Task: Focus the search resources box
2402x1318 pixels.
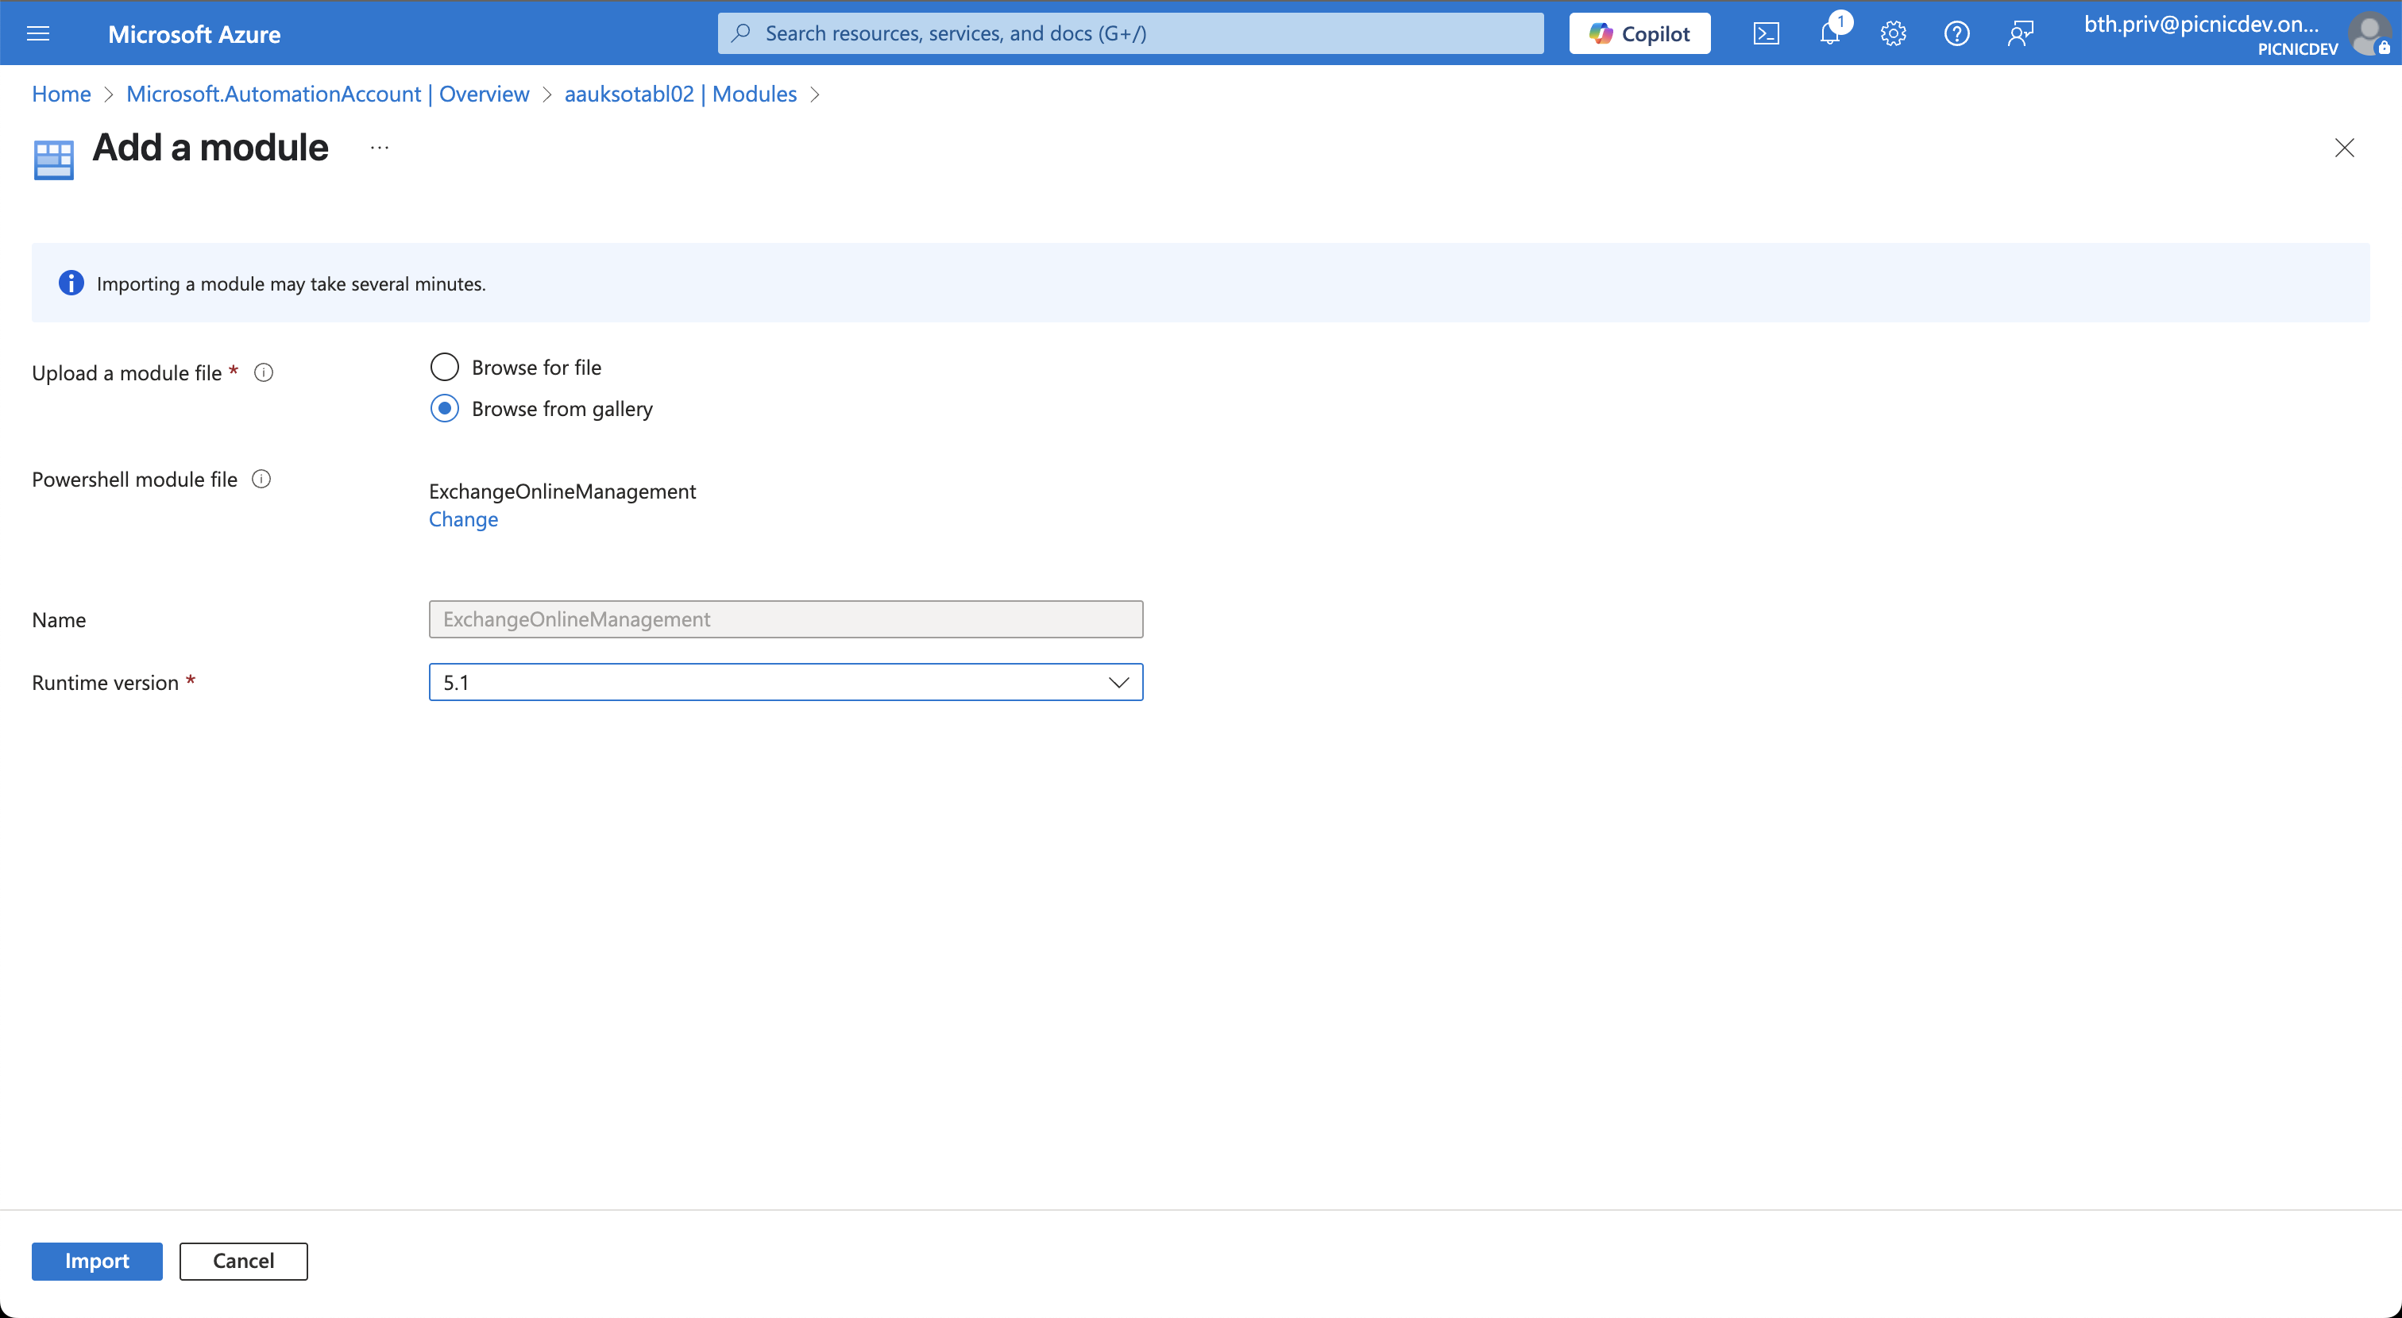Action: click(x=1130, y=33)
